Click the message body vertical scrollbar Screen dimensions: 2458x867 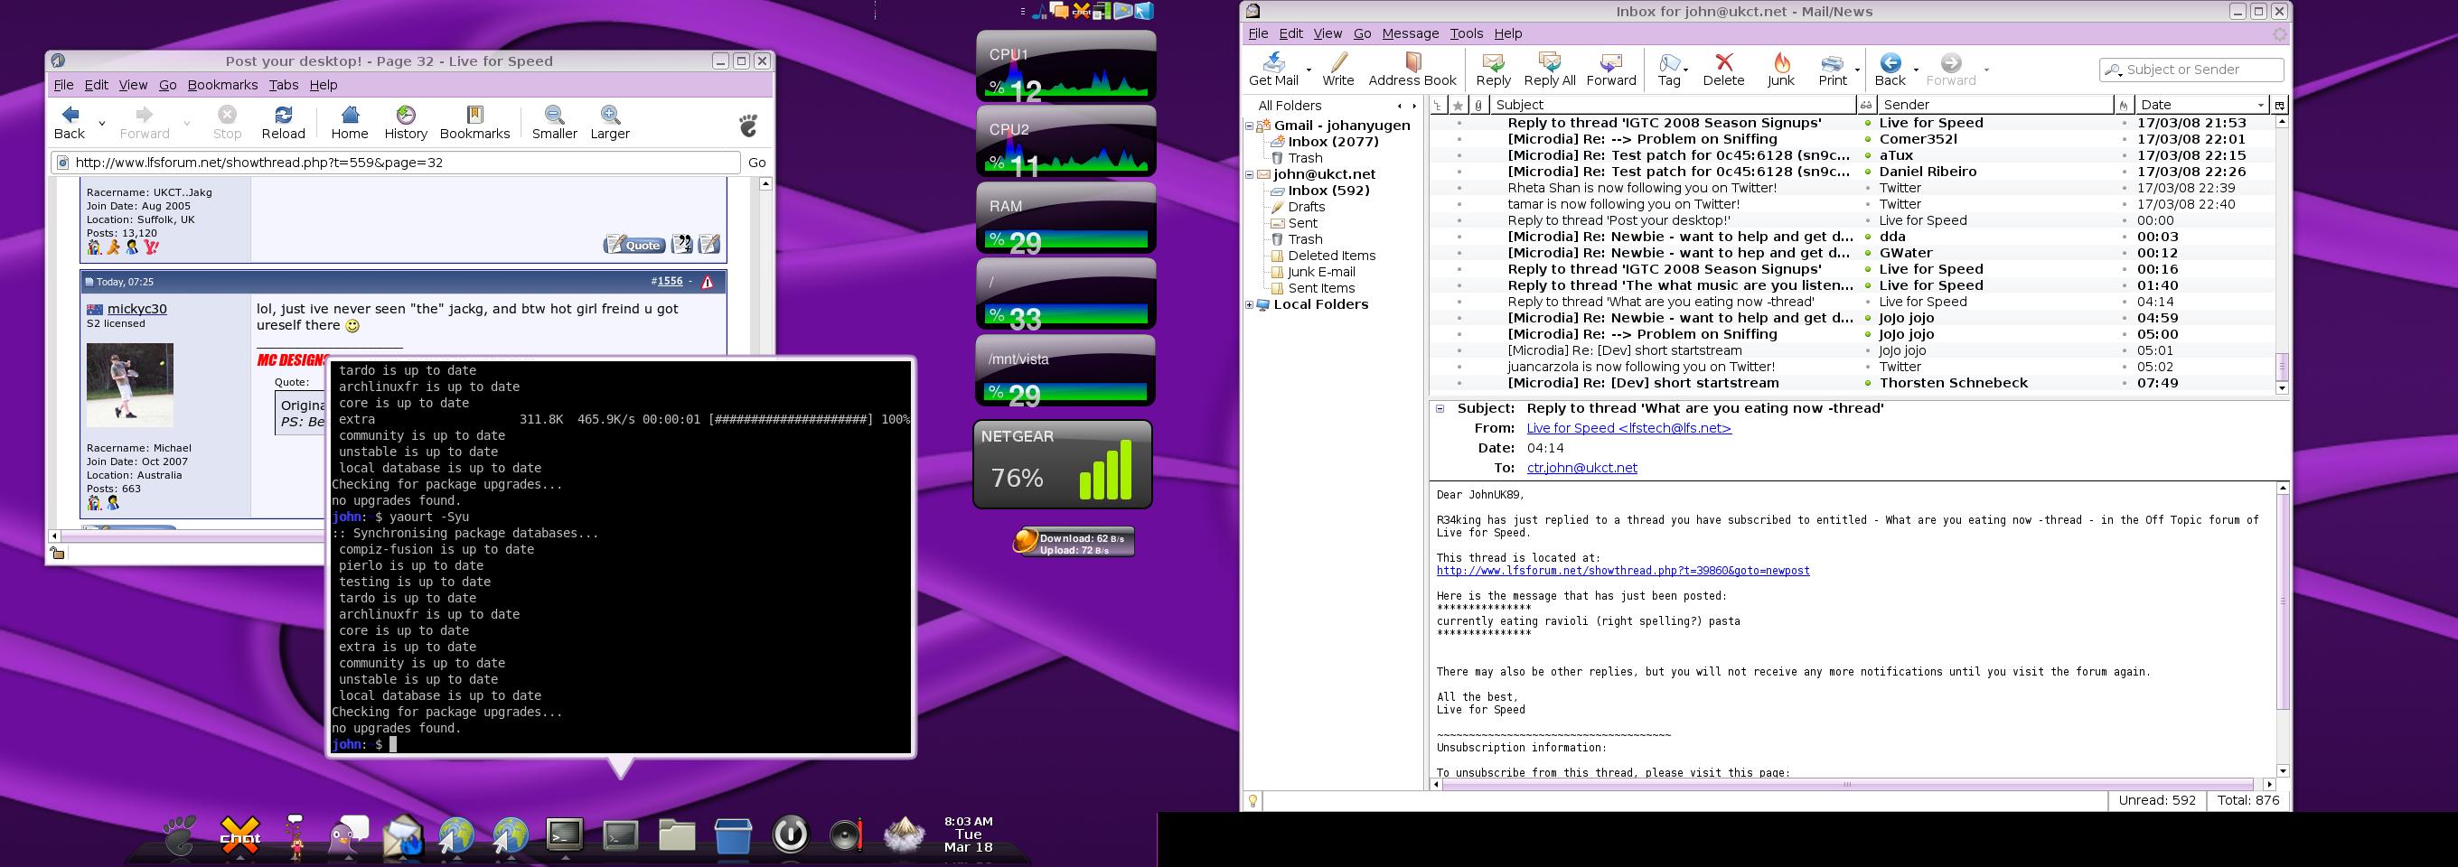pos(2283,601)
